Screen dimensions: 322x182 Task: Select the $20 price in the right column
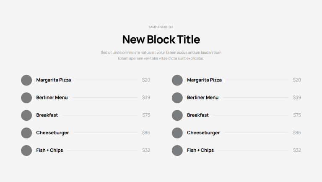[x=297, y=80]
